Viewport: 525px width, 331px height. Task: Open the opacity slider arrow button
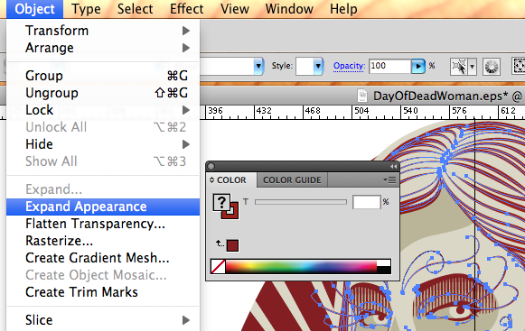tap(417, 66)
